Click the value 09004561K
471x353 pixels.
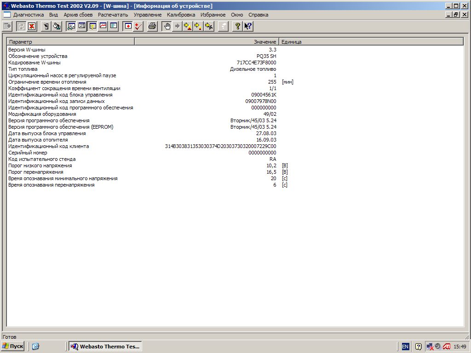(264, 95)
